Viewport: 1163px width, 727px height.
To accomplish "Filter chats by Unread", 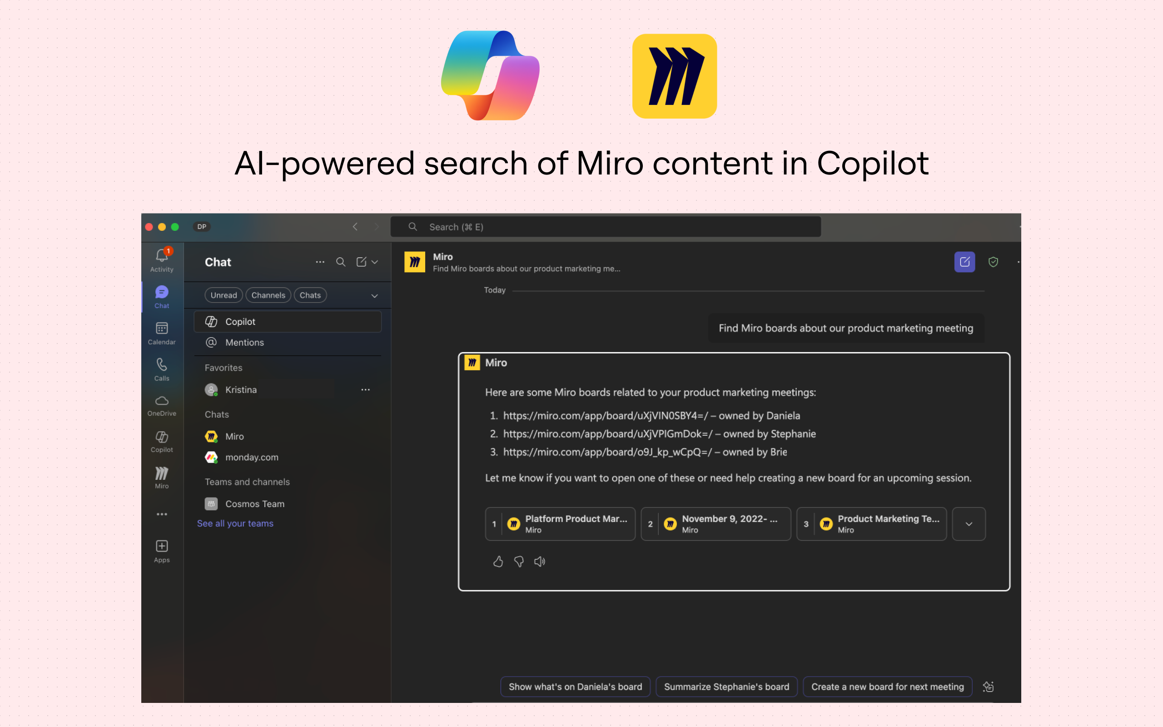I will click(x=224, y=295).
